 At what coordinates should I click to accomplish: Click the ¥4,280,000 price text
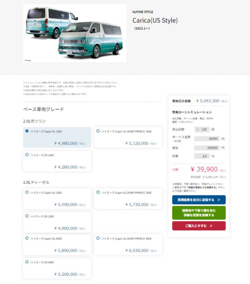point(66,167)
